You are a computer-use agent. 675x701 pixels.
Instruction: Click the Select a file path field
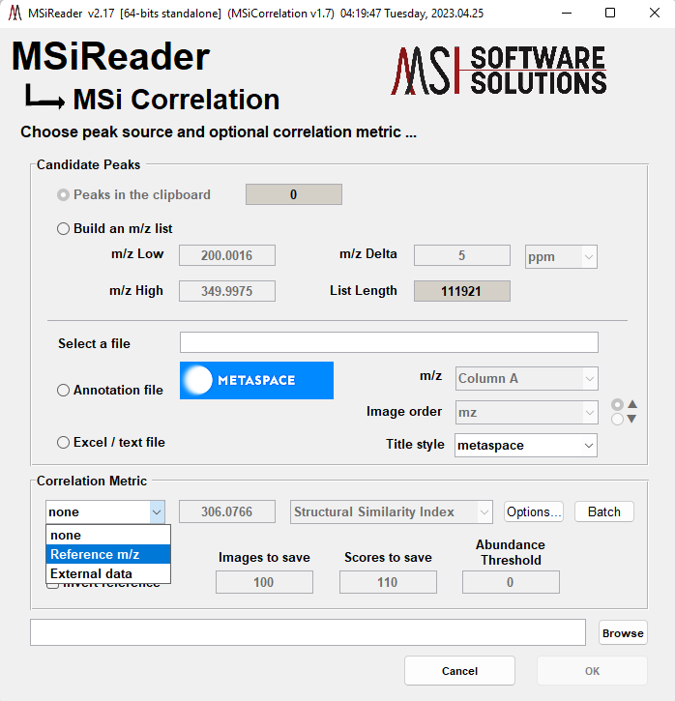pyautogui.click(x=389, y=342)
